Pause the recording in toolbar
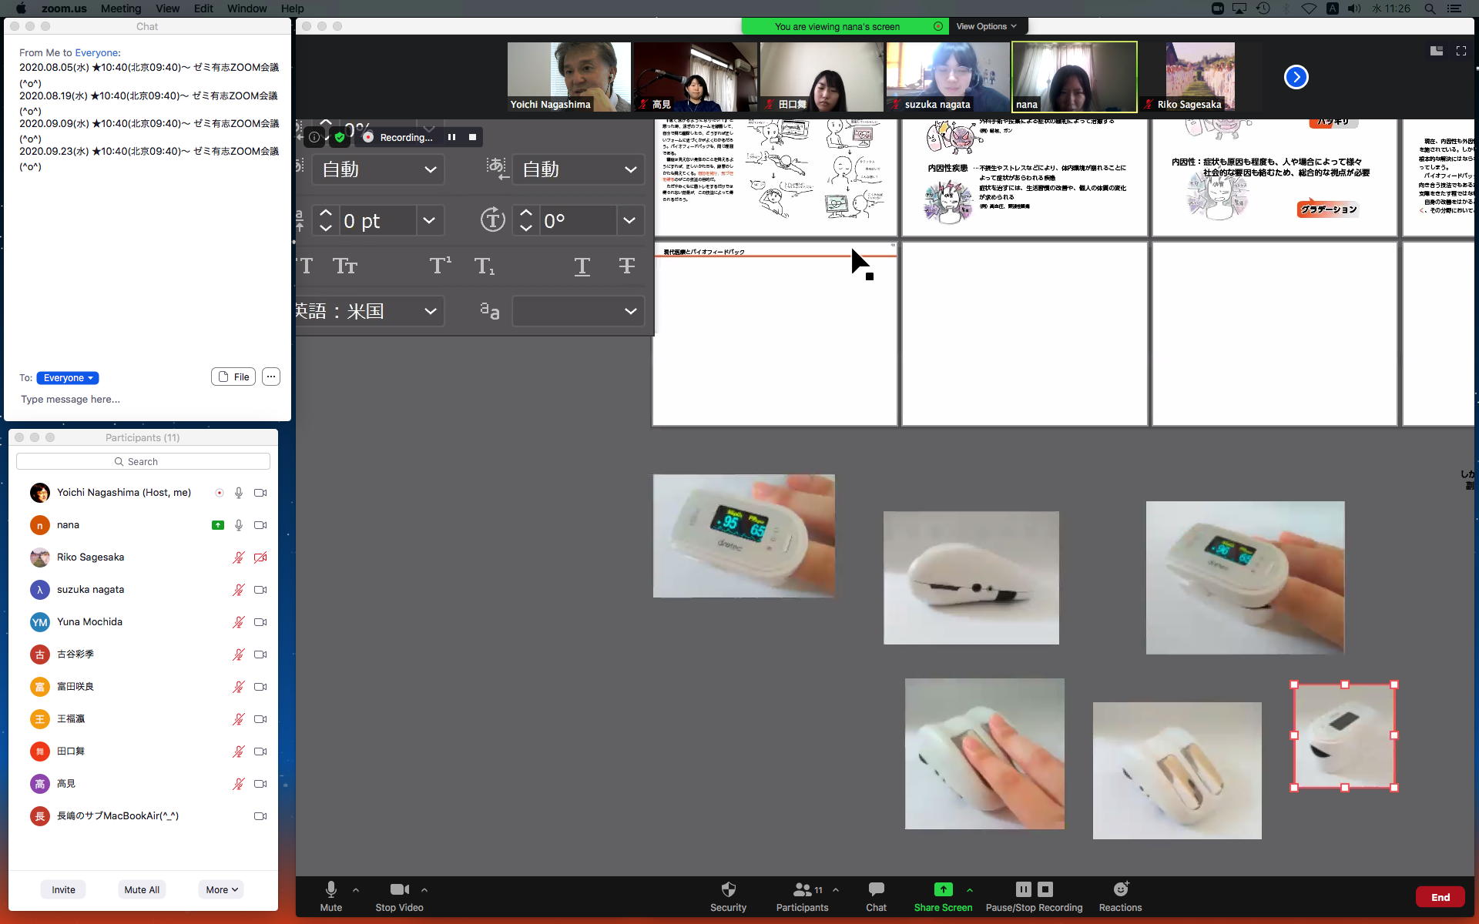The width and height of the screenshot is (1479, 924). tap(1023, 889)
